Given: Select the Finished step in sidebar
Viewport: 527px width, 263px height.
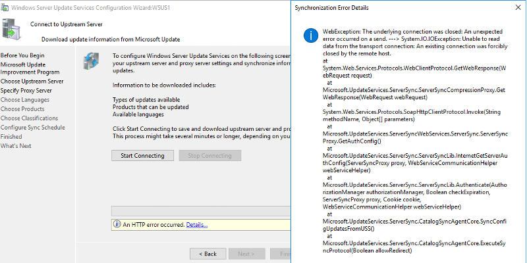Looking at the screenshot, I should click(11, 137).
